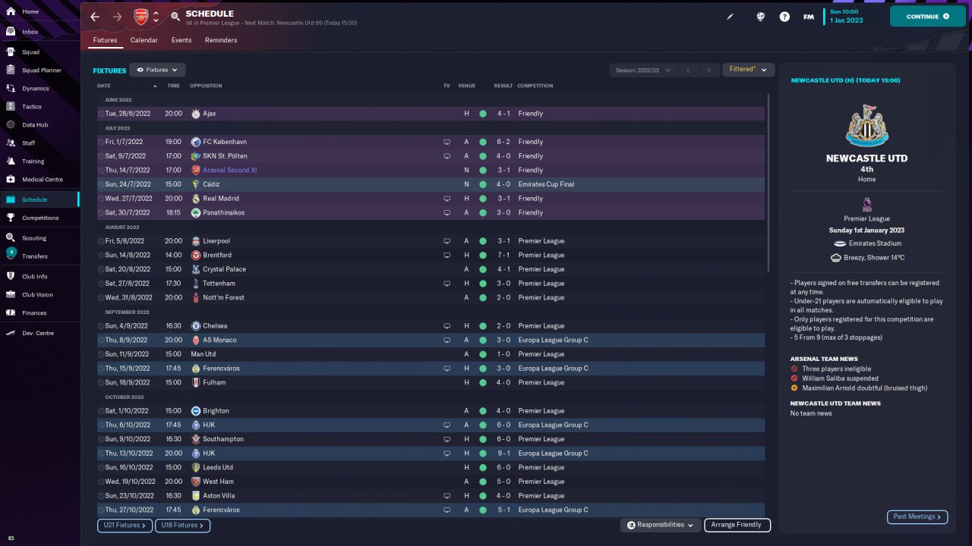Open the Finances icon
The image size is (972, 546).
pyautogui.click(x=11, y=313)
